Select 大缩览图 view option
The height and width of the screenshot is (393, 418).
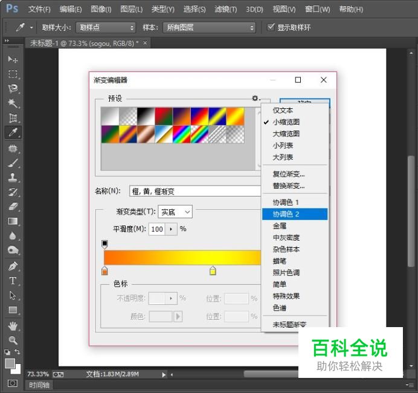pos(295,134)
